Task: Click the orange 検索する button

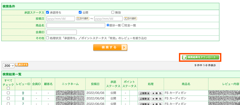Action: click(110, 47)
